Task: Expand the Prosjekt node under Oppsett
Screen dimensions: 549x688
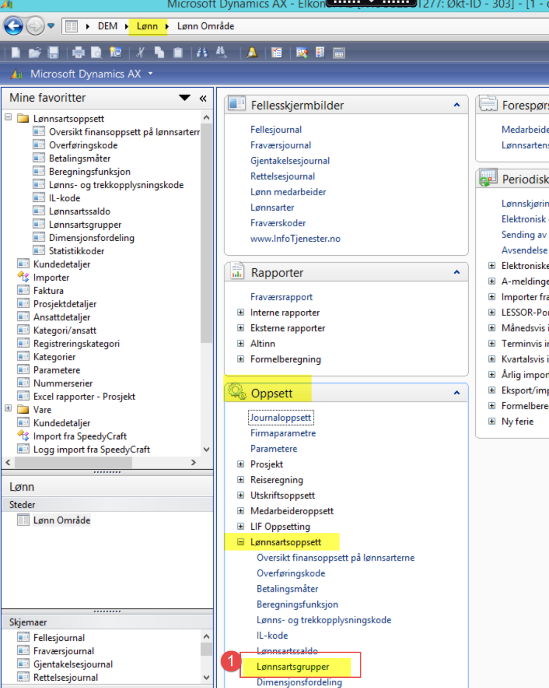Action: click(241, 464)
